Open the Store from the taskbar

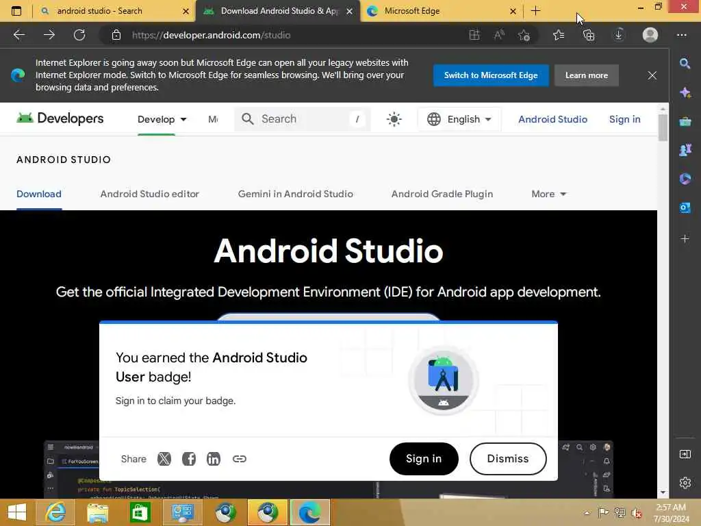click(x=140, y=512)
